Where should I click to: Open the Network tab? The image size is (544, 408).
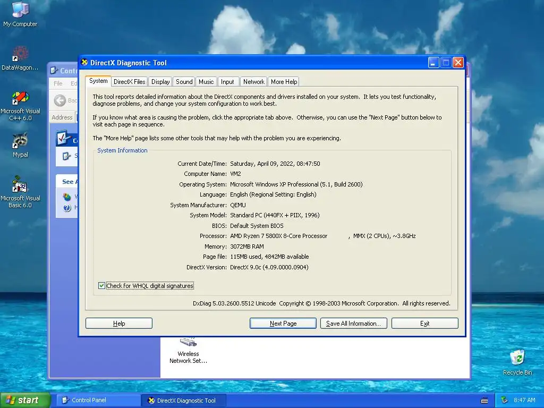pos(253,82)
